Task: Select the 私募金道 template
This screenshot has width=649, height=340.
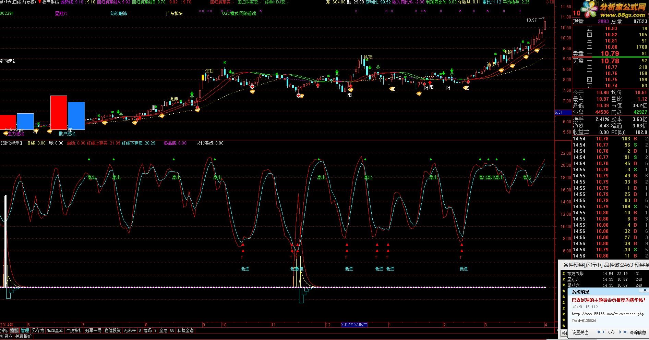Action: coord(185,331)
